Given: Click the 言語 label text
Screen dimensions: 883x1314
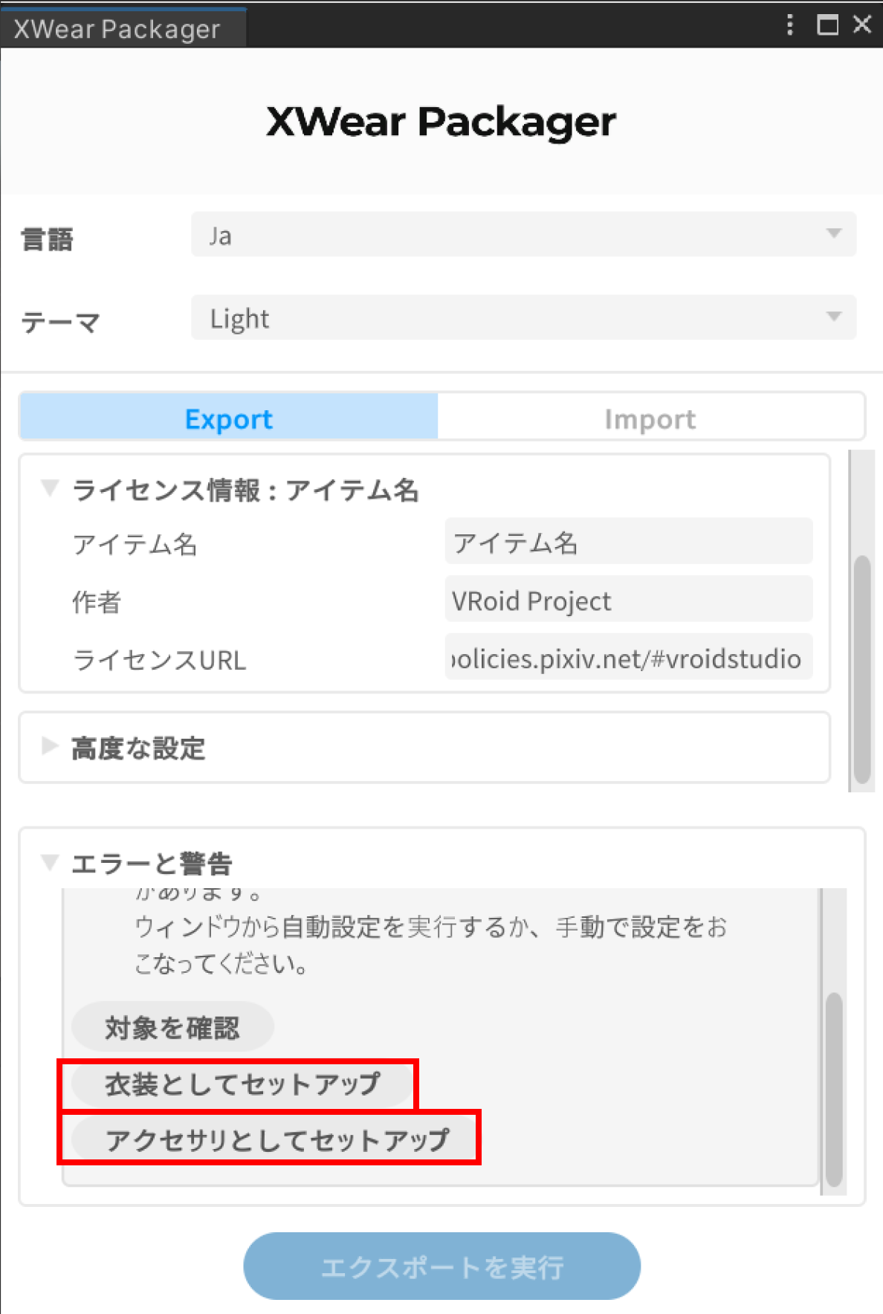Looking at the screenshot, I should pos(47,239).
